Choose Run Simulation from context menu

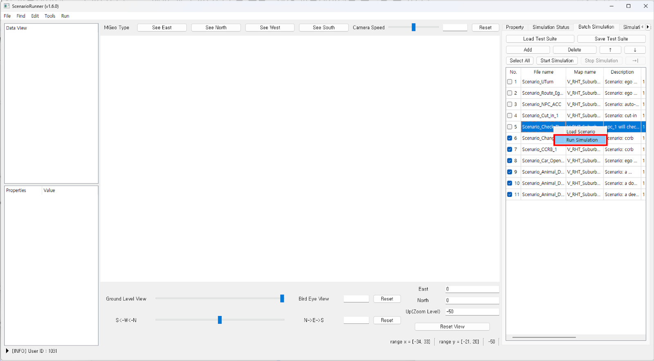[582, 140]
